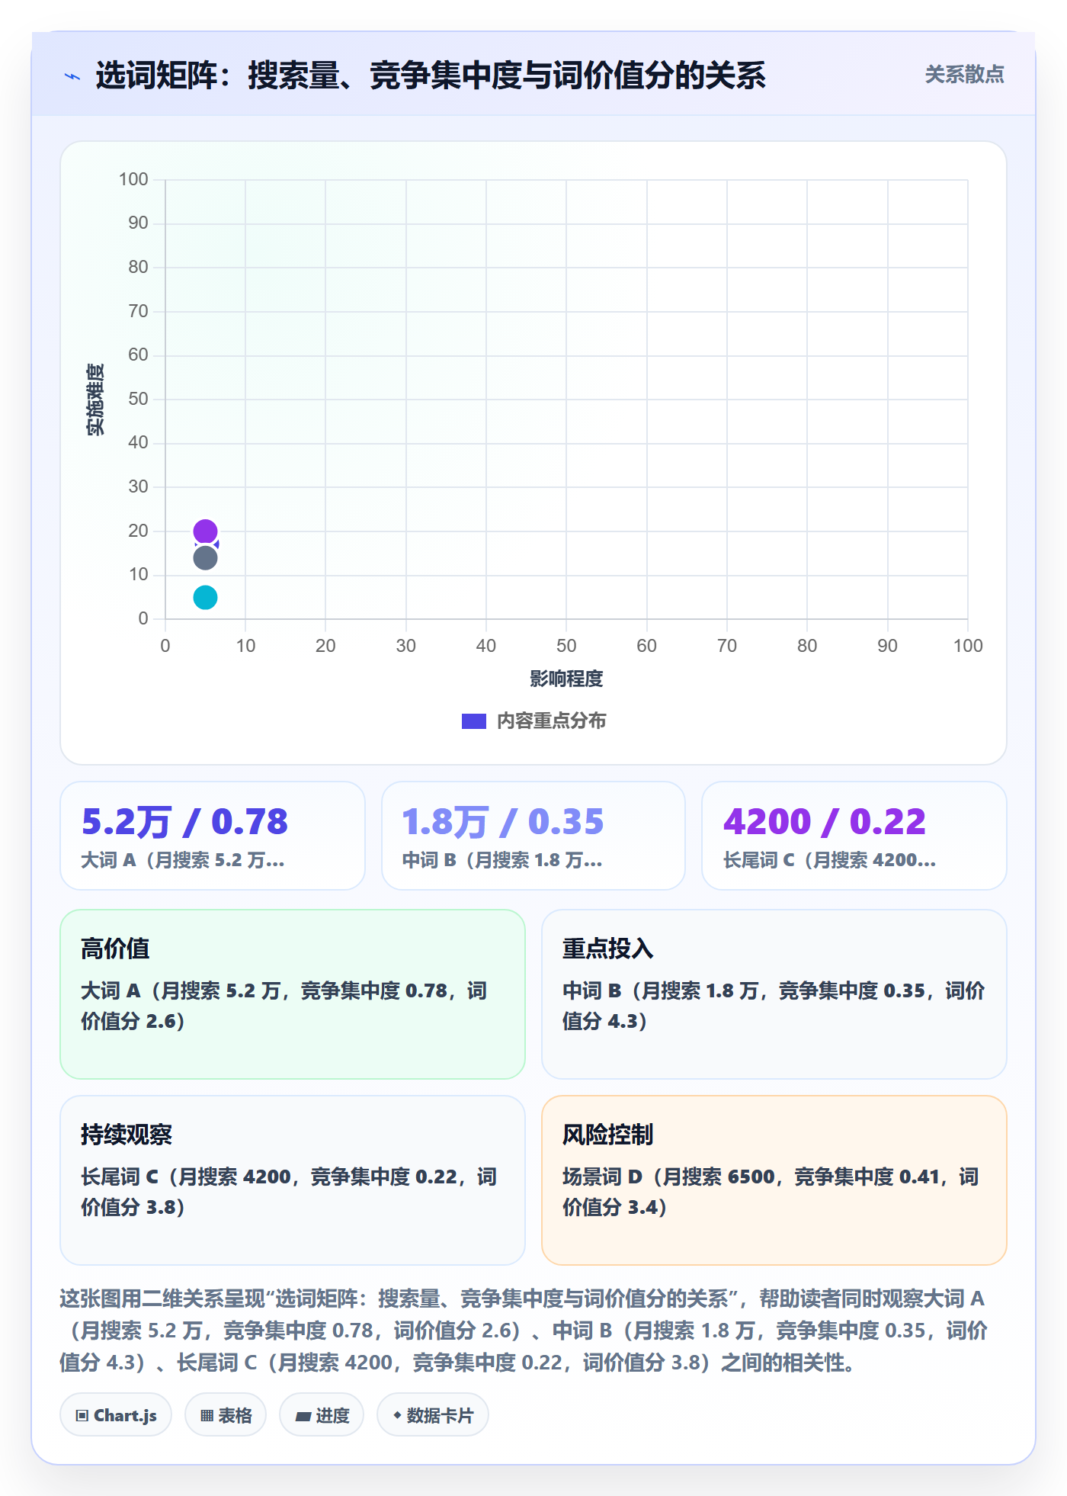Select the 持续观察 quadrant card
Image resolution: width=1067 pixels, height=1496 pixels.
pos(293,1180)
